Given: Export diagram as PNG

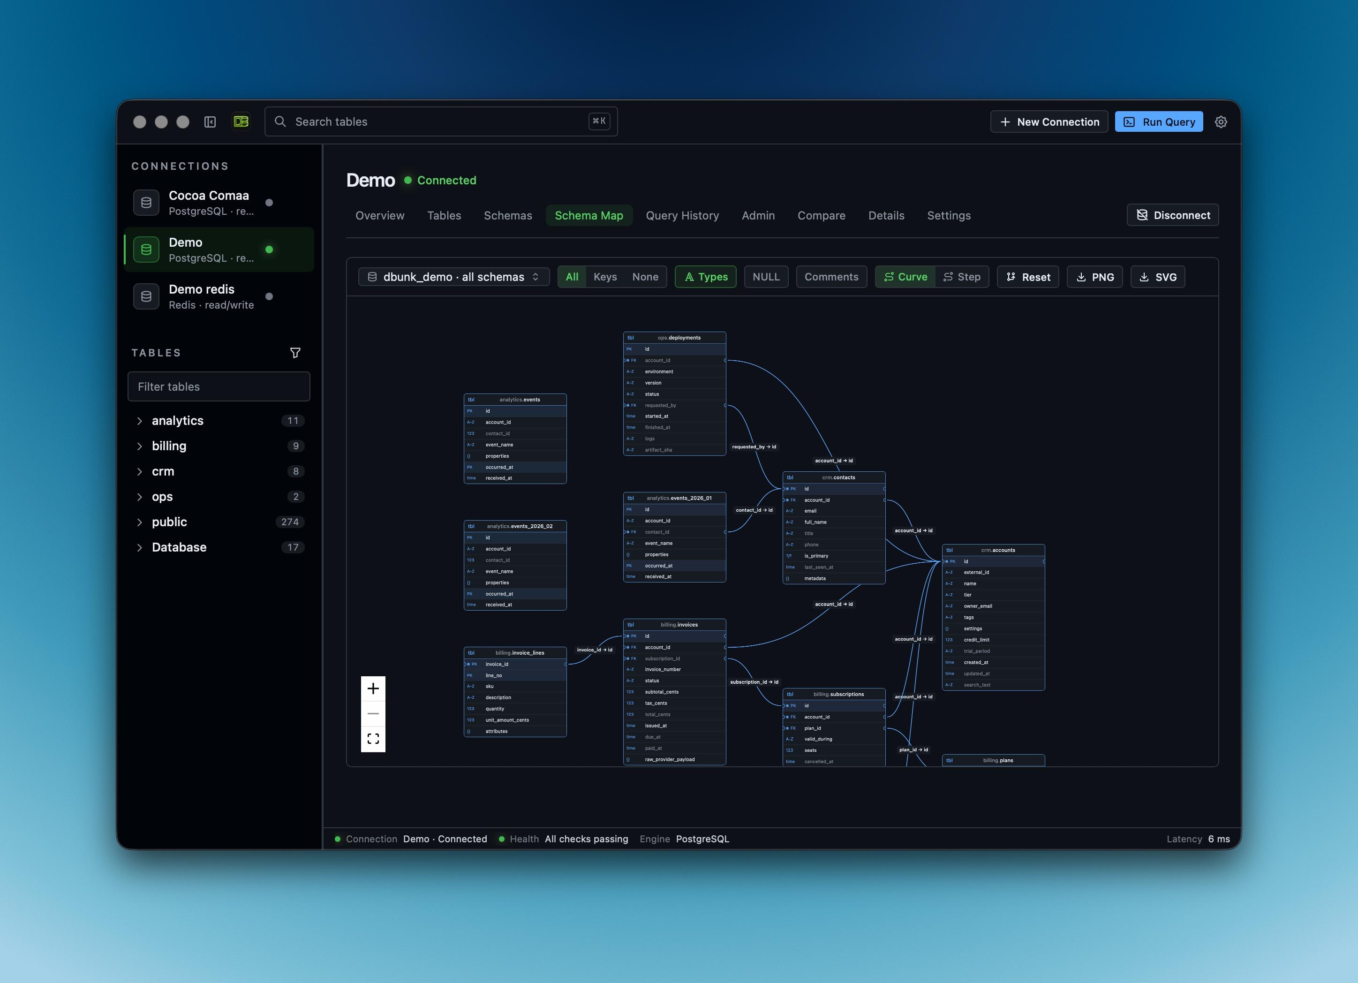Looking at the screenshot, I should [1094, 277].
